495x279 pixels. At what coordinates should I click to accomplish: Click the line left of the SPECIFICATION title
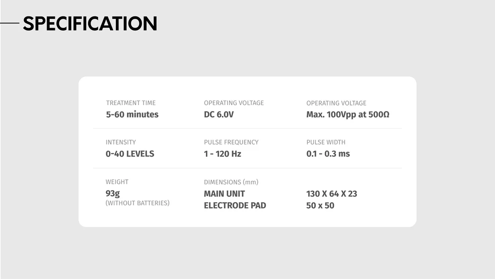point(9,23)
